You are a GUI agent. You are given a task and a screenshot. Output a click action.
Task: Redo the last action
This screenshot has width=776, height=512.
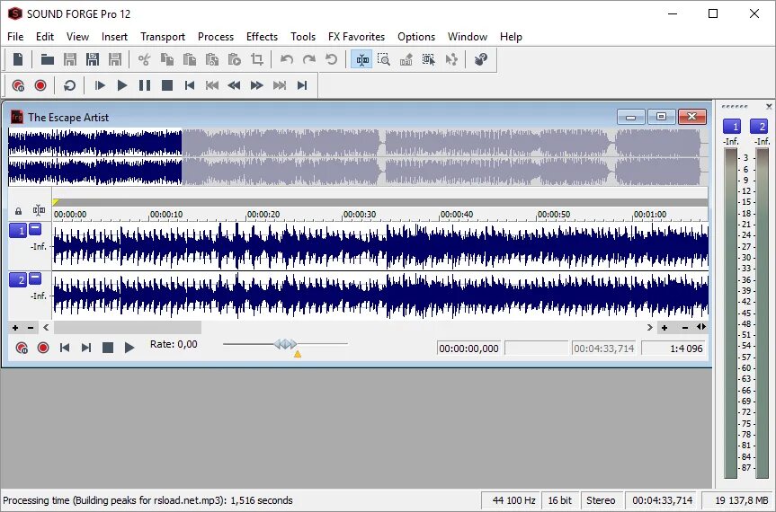point(308,59)
